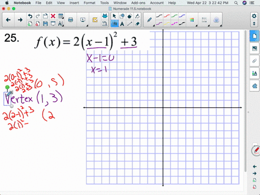Screen dimensions: 260x195
Task: Open the File menu
Action: pos(38,3)
